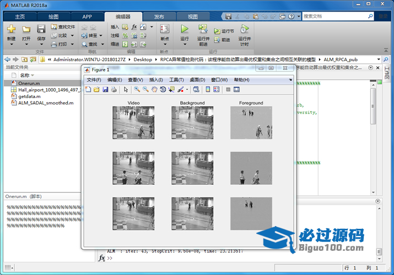Click Figure 1 save icon
Screen dimensions: 394x275
[105, 90]
